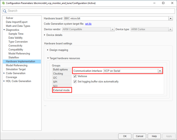
Task: Select the SCI group
Action: coord(62,86)
